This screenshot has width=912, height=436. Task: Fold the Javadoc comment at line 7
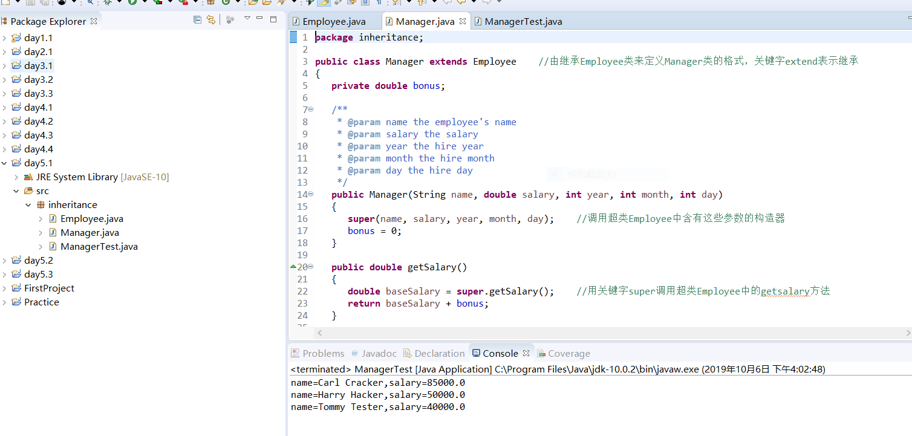tap(311, 109)
